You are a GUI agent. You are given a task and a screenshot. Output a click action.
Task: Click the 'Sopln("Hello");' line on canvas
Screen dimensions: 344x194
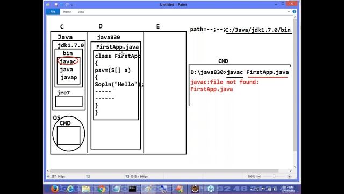click(x=119, y=84)
